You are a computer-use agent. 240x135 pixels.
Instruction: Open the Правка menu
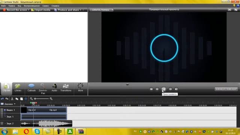(12, 6)
